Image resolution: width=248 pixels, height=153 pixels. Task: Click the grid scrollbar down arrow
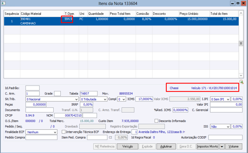tap(241, 75)
